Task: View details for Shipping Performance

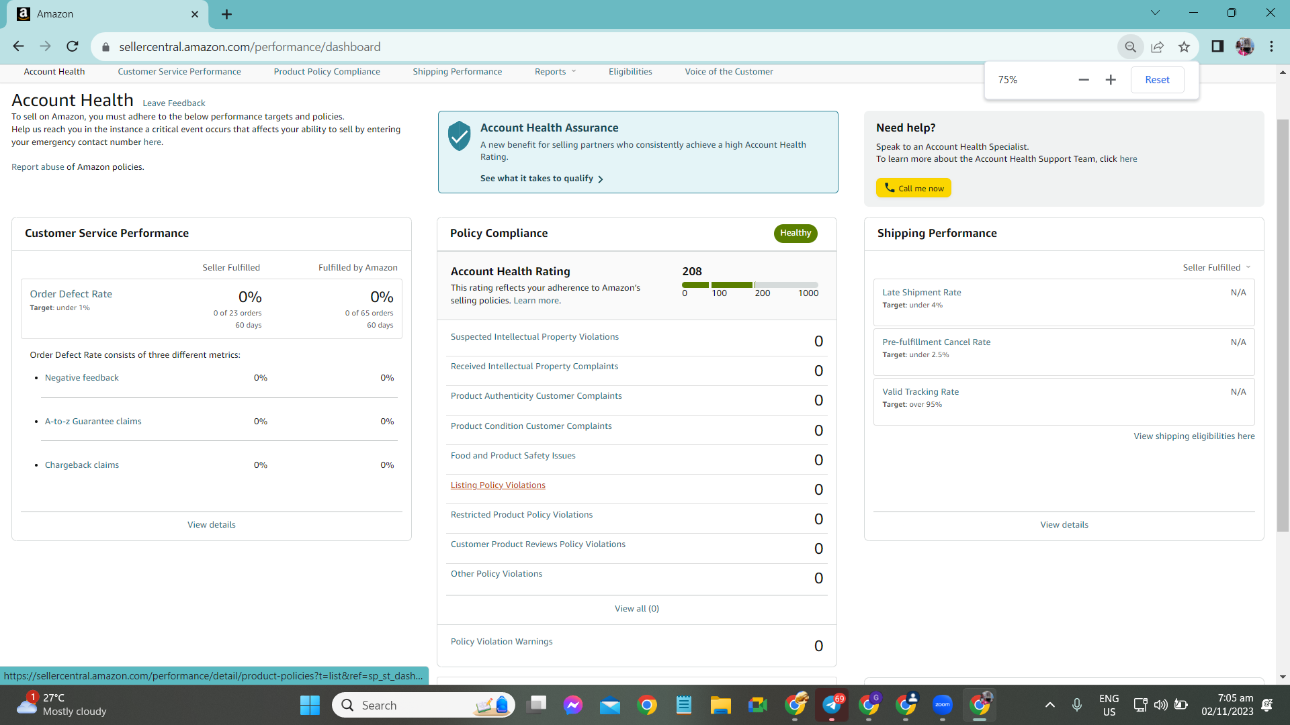Action: (1064, 525)
